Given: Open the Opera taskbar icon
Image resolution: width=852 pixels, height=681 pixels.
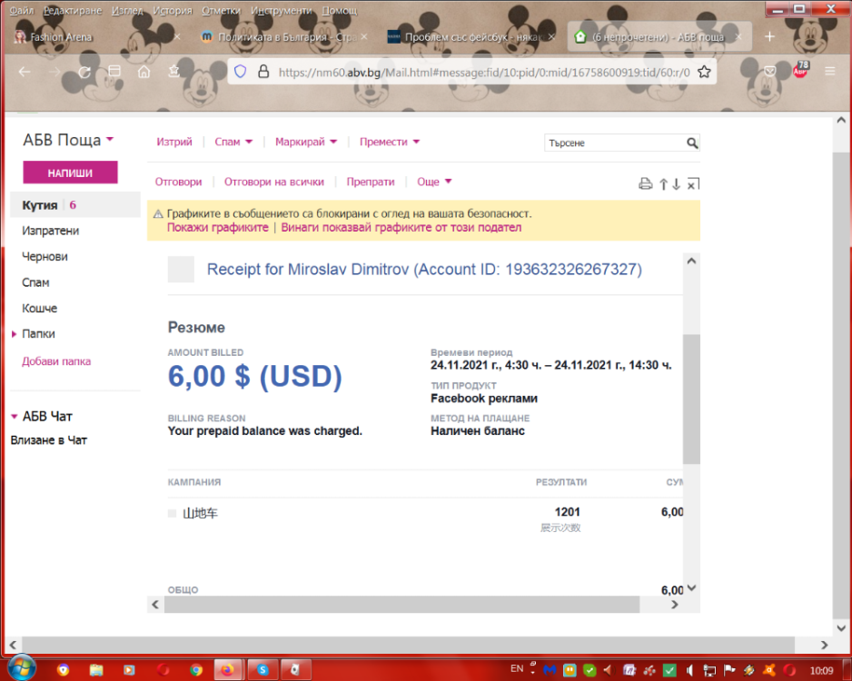Looking at the screenshot, I should (x=163, y=670).
